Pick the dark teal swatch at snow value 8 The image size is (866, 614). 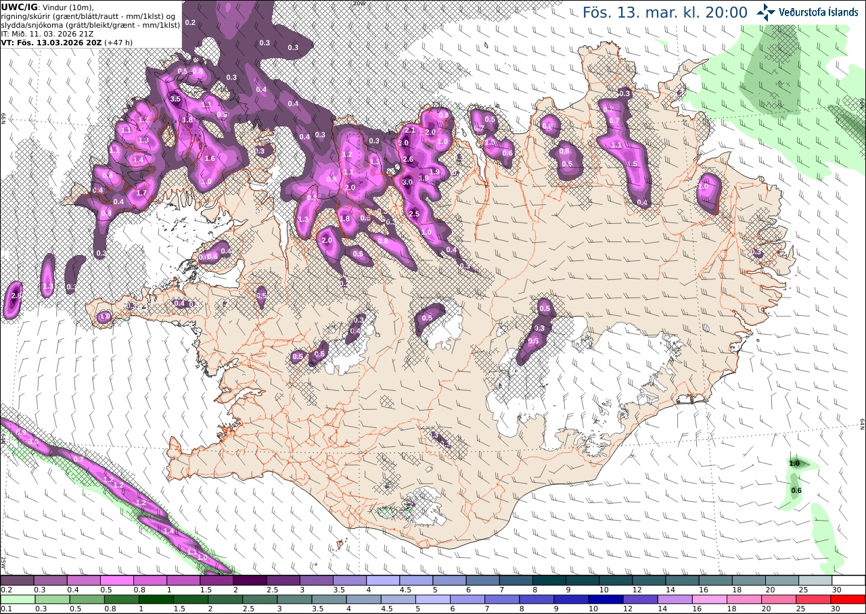click(x=549, y=580)
